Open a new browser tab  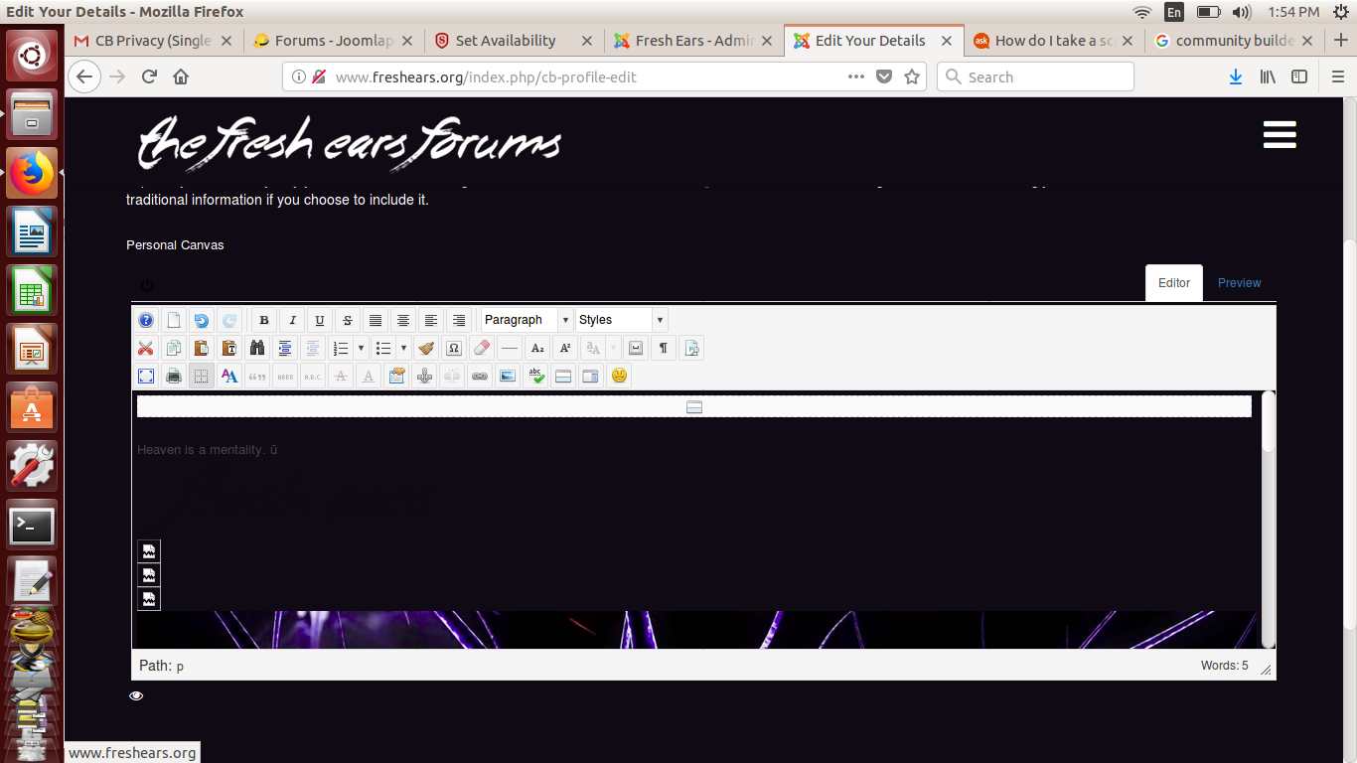click(x=1341, y=41)
